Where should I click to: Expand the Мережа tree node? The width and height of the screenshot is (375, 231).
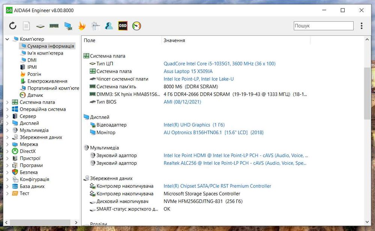pos(7,144)
